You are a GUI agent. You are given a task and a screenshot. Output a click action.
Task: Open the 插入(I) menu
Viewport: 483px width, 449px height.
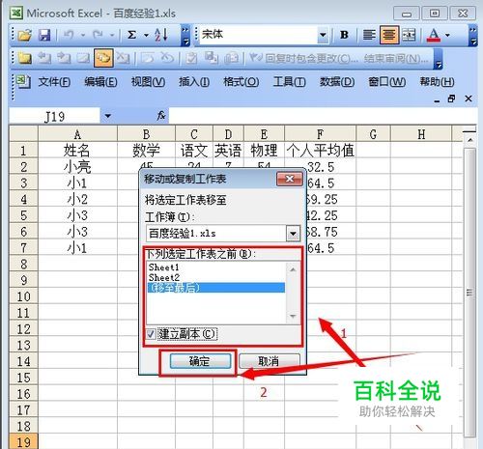[194, 82]
